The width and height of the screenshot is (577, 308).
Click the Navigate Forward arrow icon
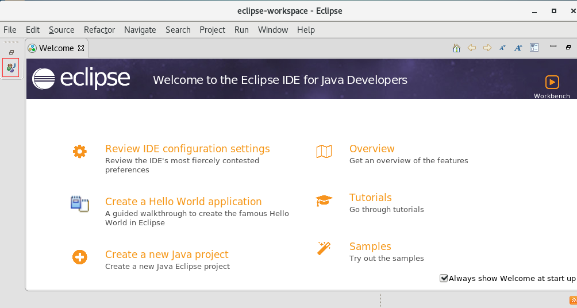(x=487, y=48)
